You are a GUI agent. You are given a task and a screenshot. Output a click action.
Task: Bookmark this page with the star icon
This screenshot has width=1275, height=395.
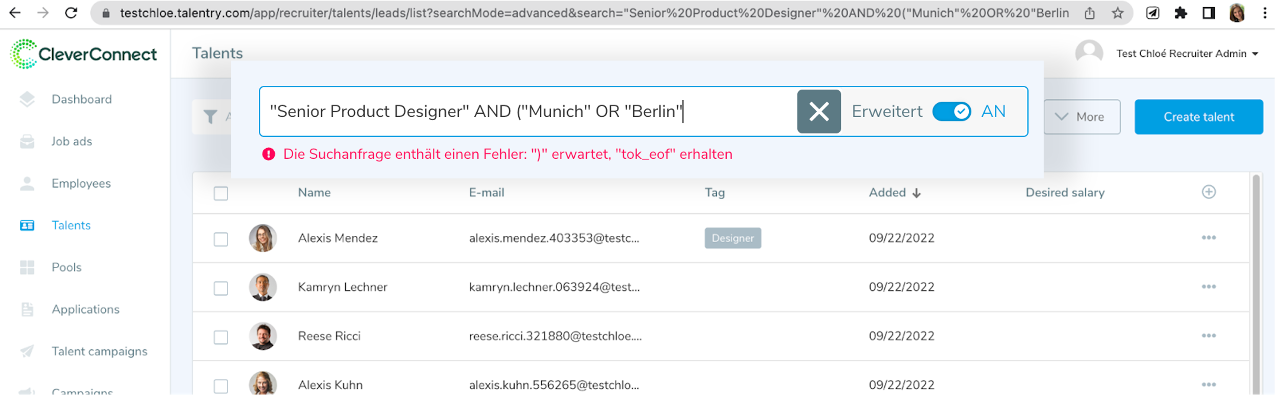pyautogui.click(x=1117, y=13)
